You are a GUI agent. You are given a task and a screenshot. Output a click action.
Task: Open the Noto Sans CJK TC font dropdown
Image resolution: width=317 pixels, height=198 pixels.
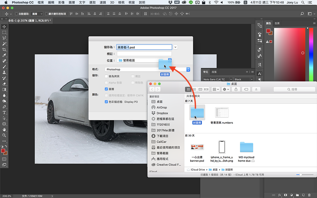coord(218,80)
